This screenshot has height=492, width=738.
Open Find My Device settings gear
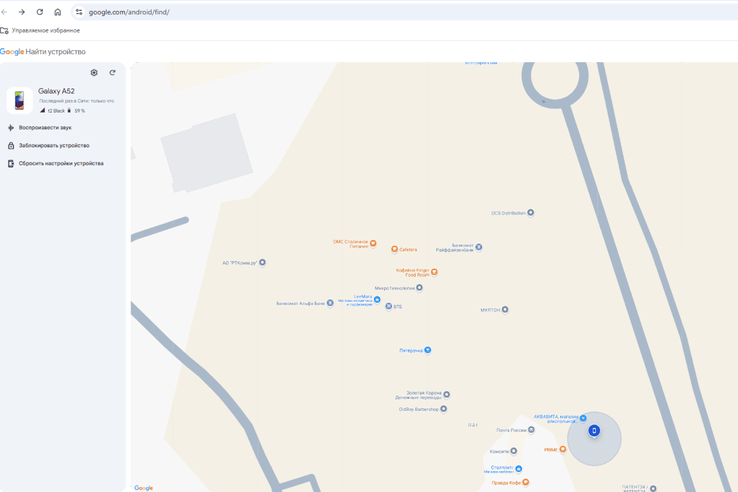94,73
